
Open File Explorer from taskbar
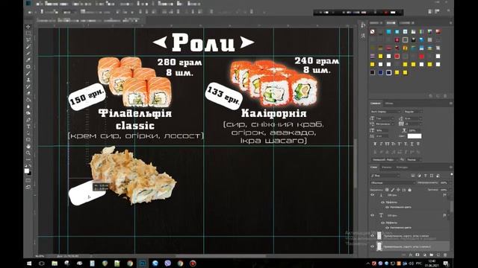point(55,263)
